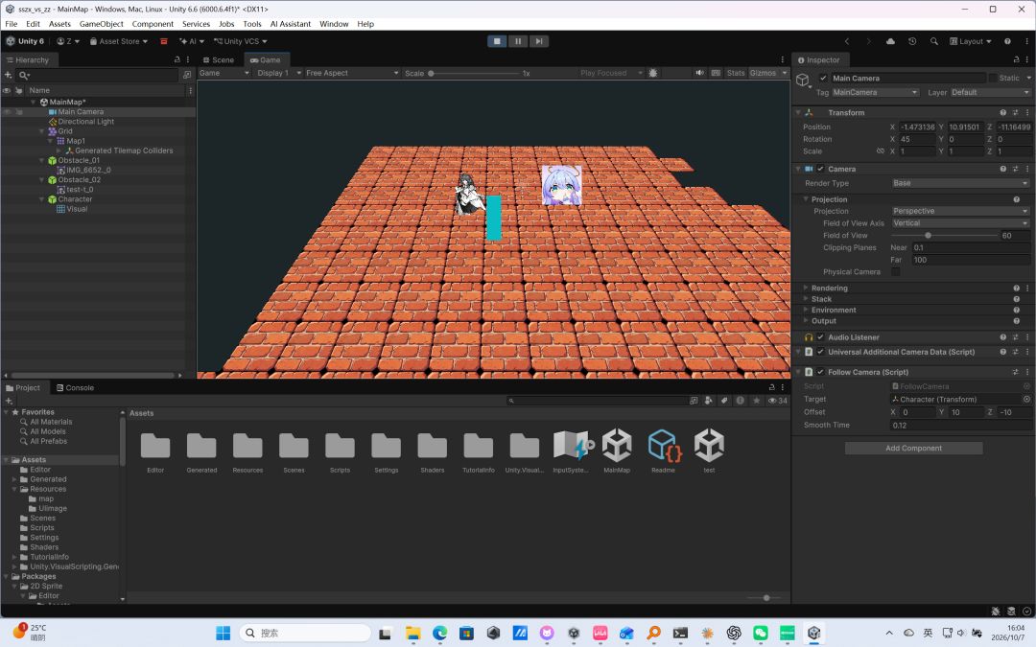Image resolution: width=1036 pixels, height=647 pixels.
Task: Click the Audio Listener headphones icon
Action: 809,337
